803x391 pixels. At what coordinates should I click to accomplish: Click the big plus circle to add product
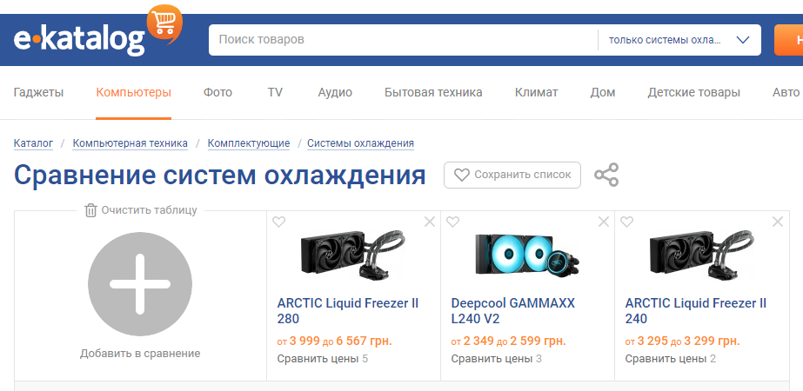(x=140, y=284)
